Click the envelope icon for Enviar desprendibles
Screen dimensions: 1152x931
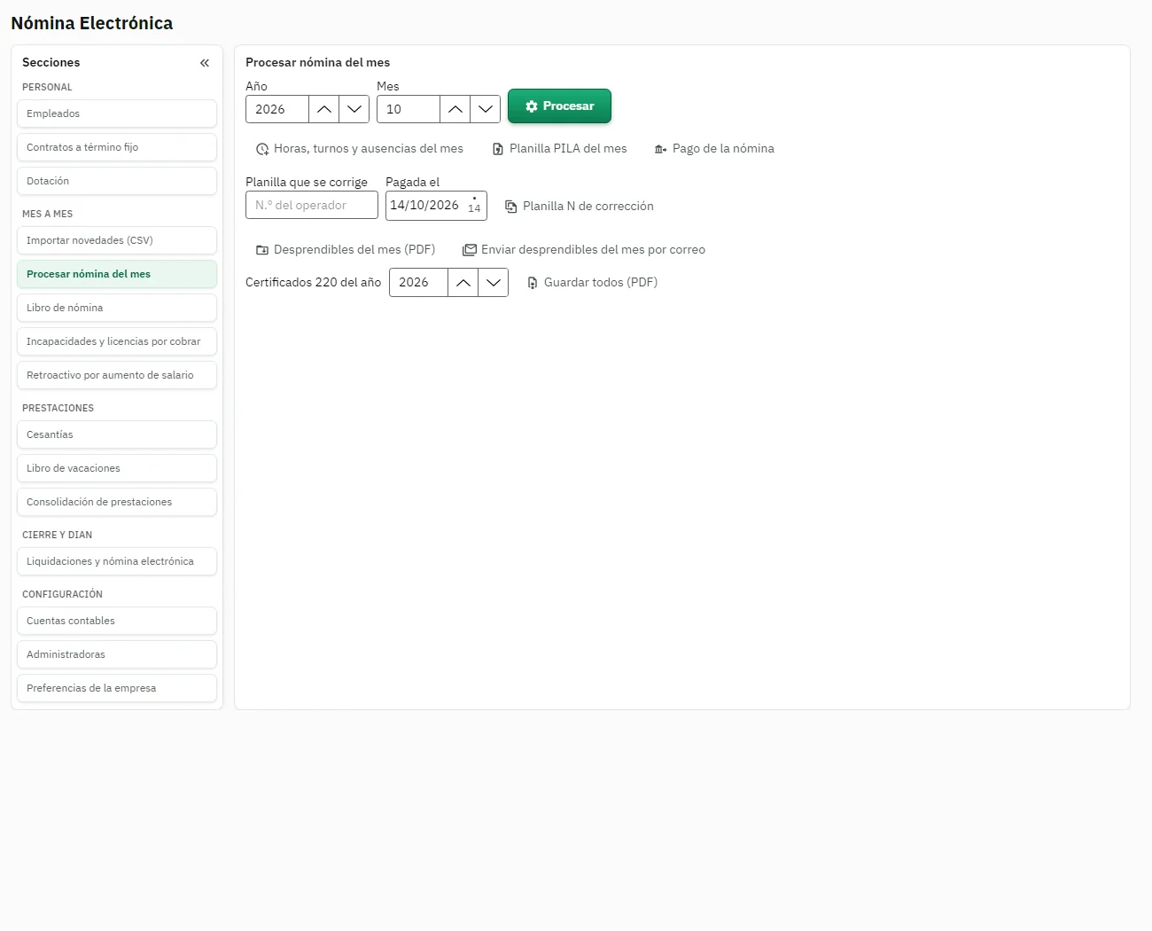[x=470, y=250]
